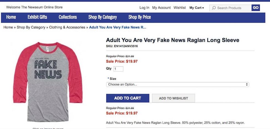Click the Add to Wishlist button

point(173,98)
